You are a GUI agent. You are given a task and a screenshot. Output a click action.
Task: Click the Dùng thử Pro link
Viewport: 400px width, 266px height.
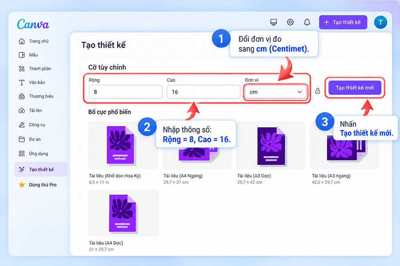[x=43, y=185]
